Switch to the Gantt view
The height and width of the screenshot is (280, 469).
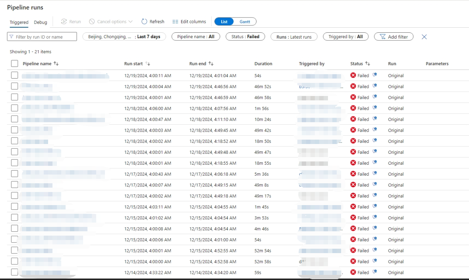pos(245,22)
